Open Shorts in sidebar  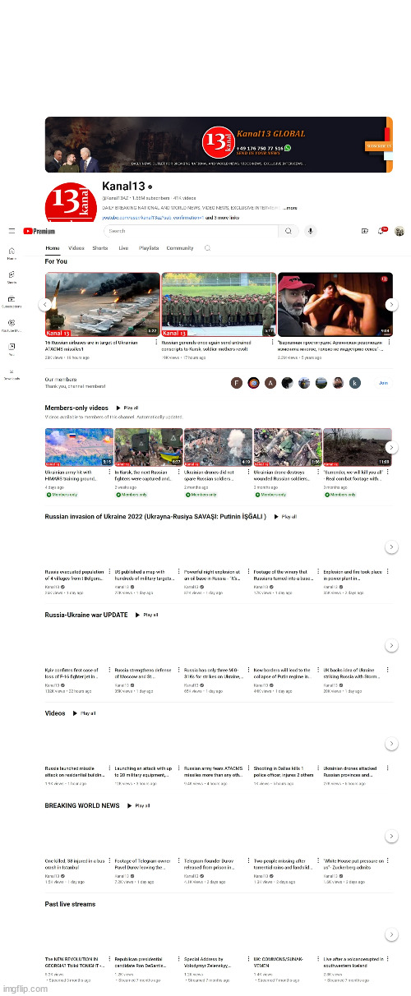coord(12,278)
